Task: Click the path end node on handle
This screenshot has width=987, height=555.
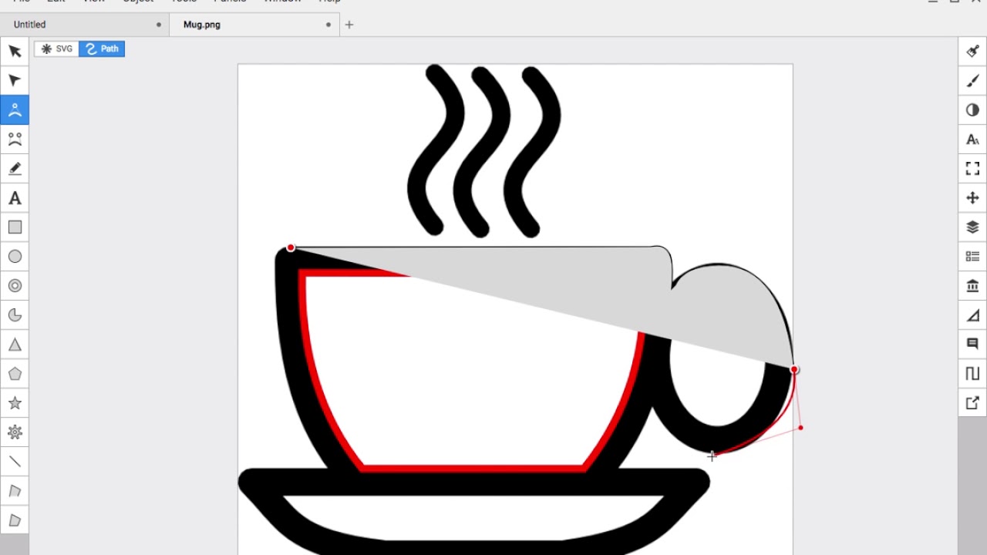Action: tap(794, 370)
